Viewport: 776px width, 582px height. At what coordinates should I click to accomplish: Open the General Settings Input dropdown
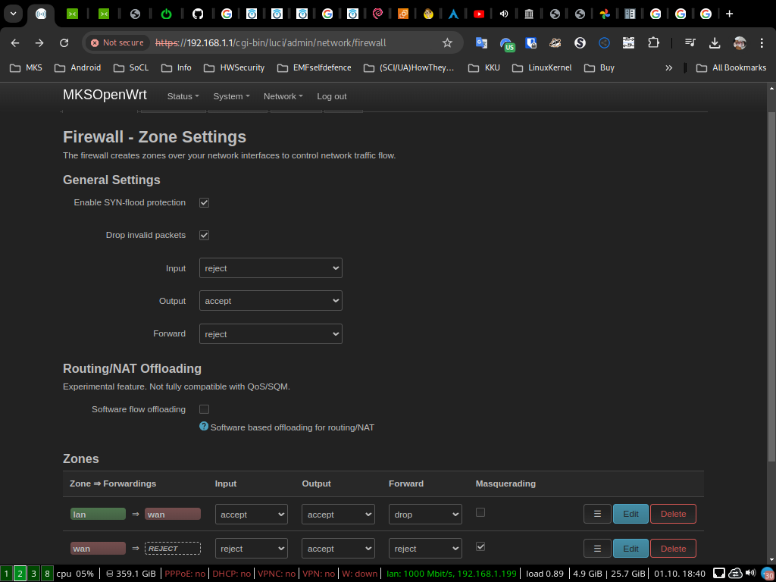pyautogui.click(x=271, y=268)
